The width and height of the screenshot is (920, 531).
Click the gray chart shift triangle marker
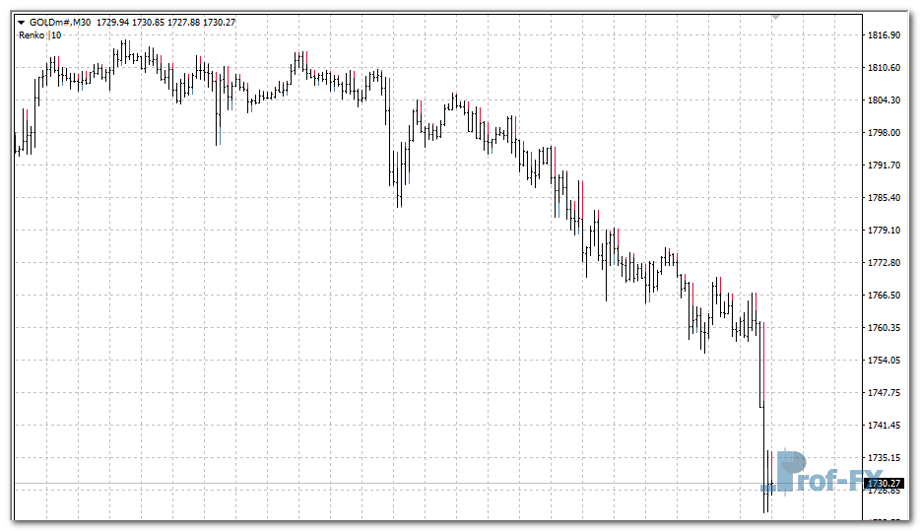776,17
